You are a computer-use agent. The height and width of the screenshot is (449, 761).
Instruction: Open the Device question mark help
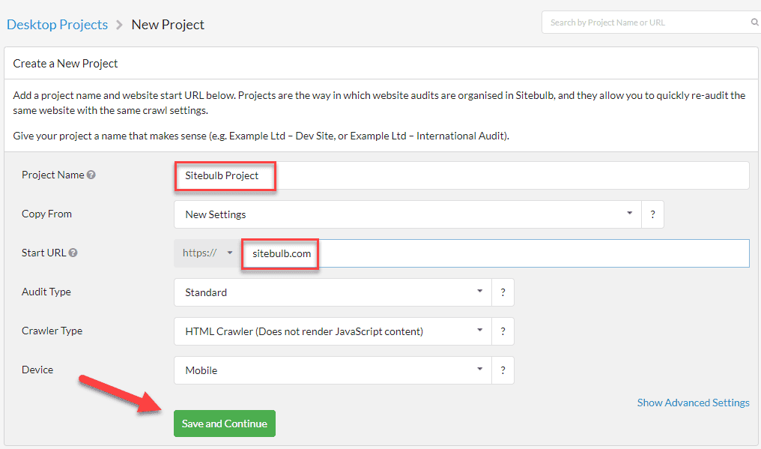coord(503,370)
